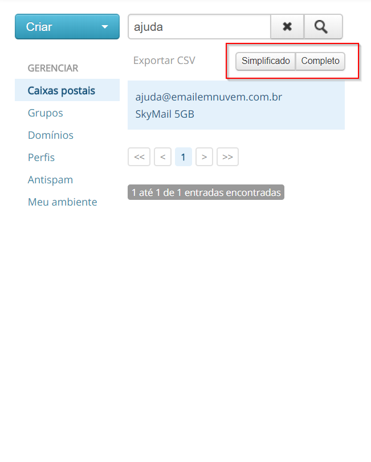Go to previous page with < button

[162, 157]
